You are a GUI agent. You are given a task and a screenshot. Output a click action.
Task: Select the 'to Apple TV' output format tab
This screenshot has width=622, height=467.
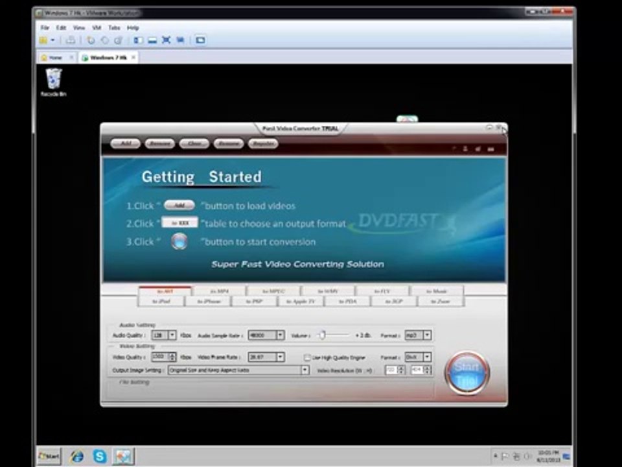point(301,302)
